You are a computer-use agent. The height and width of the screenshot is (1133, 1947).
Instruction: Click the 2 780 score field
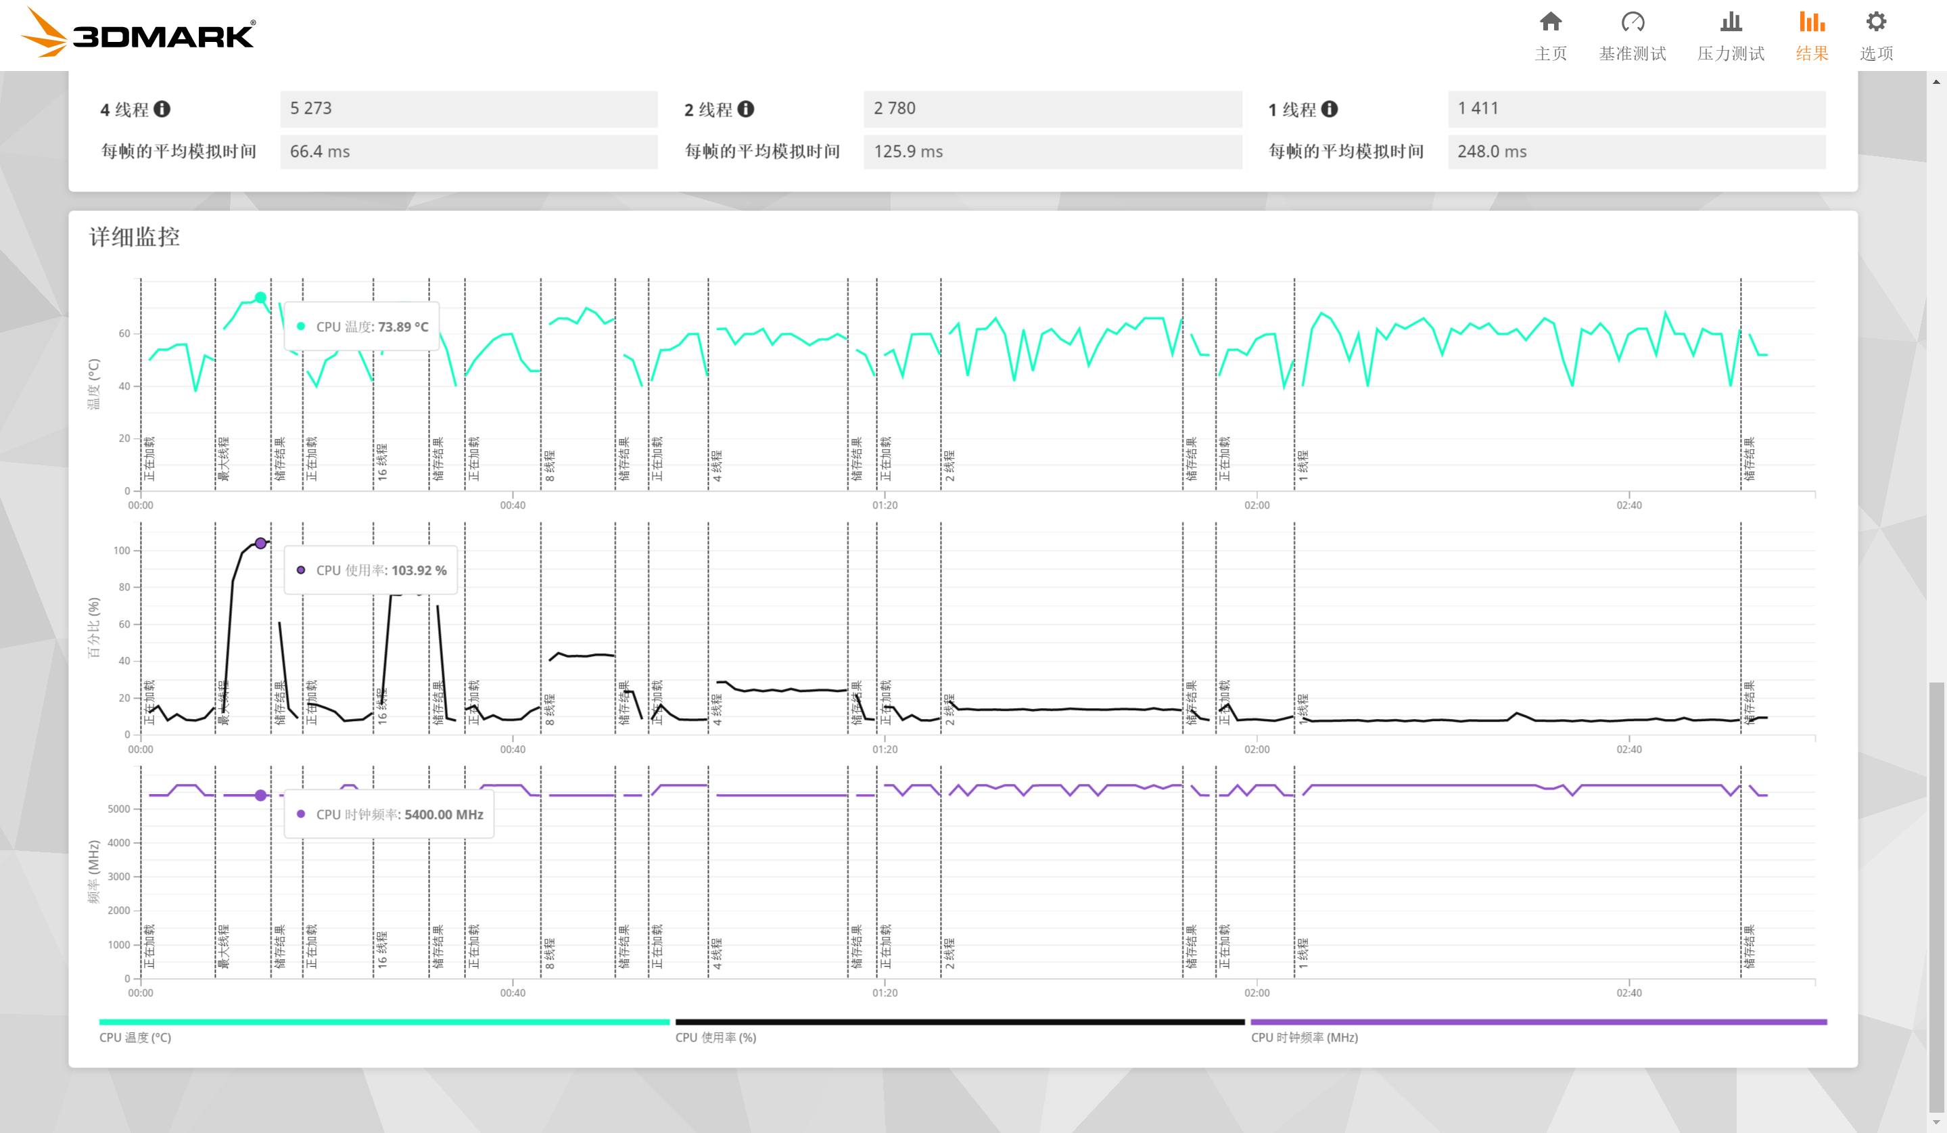click(1051, 109)
